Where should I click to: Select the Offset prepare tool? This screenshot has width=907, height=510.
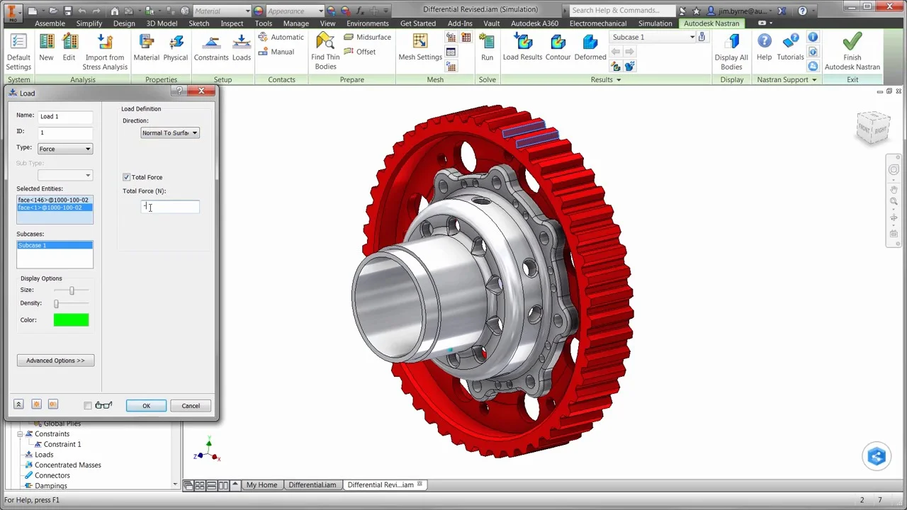coord(360,52)
